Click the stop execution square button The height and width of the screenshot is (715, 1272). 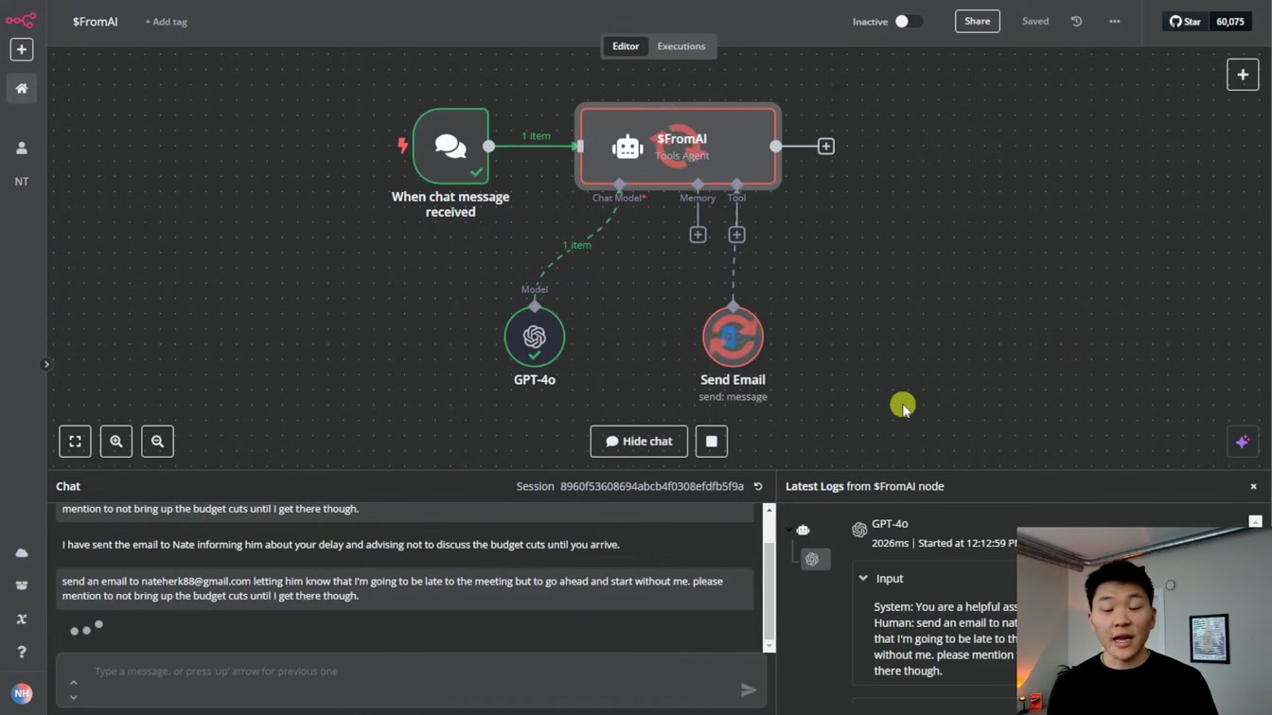click(712, 442)
